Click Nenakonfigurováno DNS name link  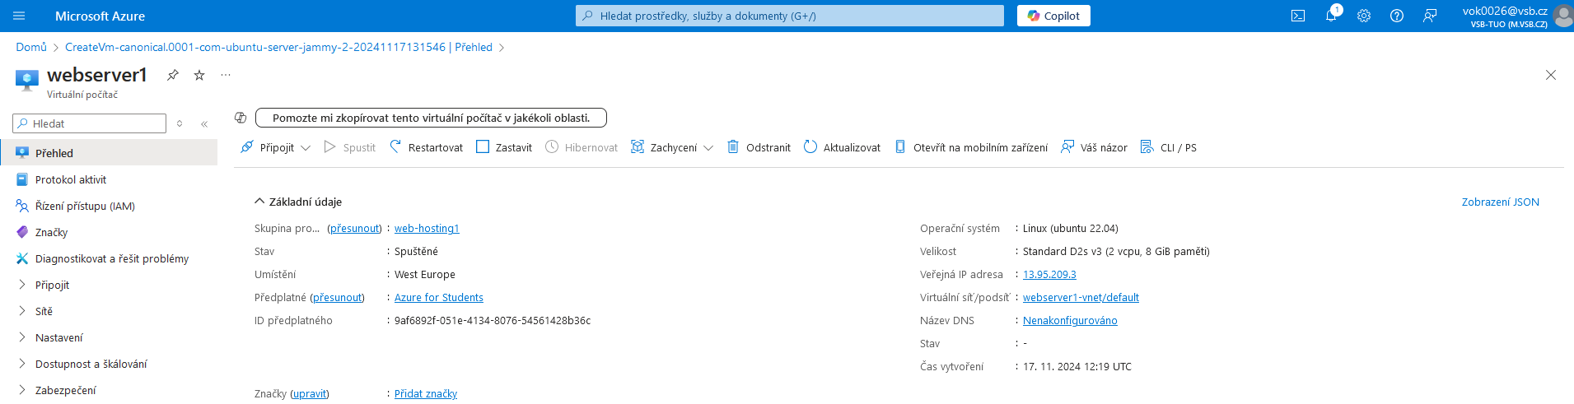[x=1070, y=320]
